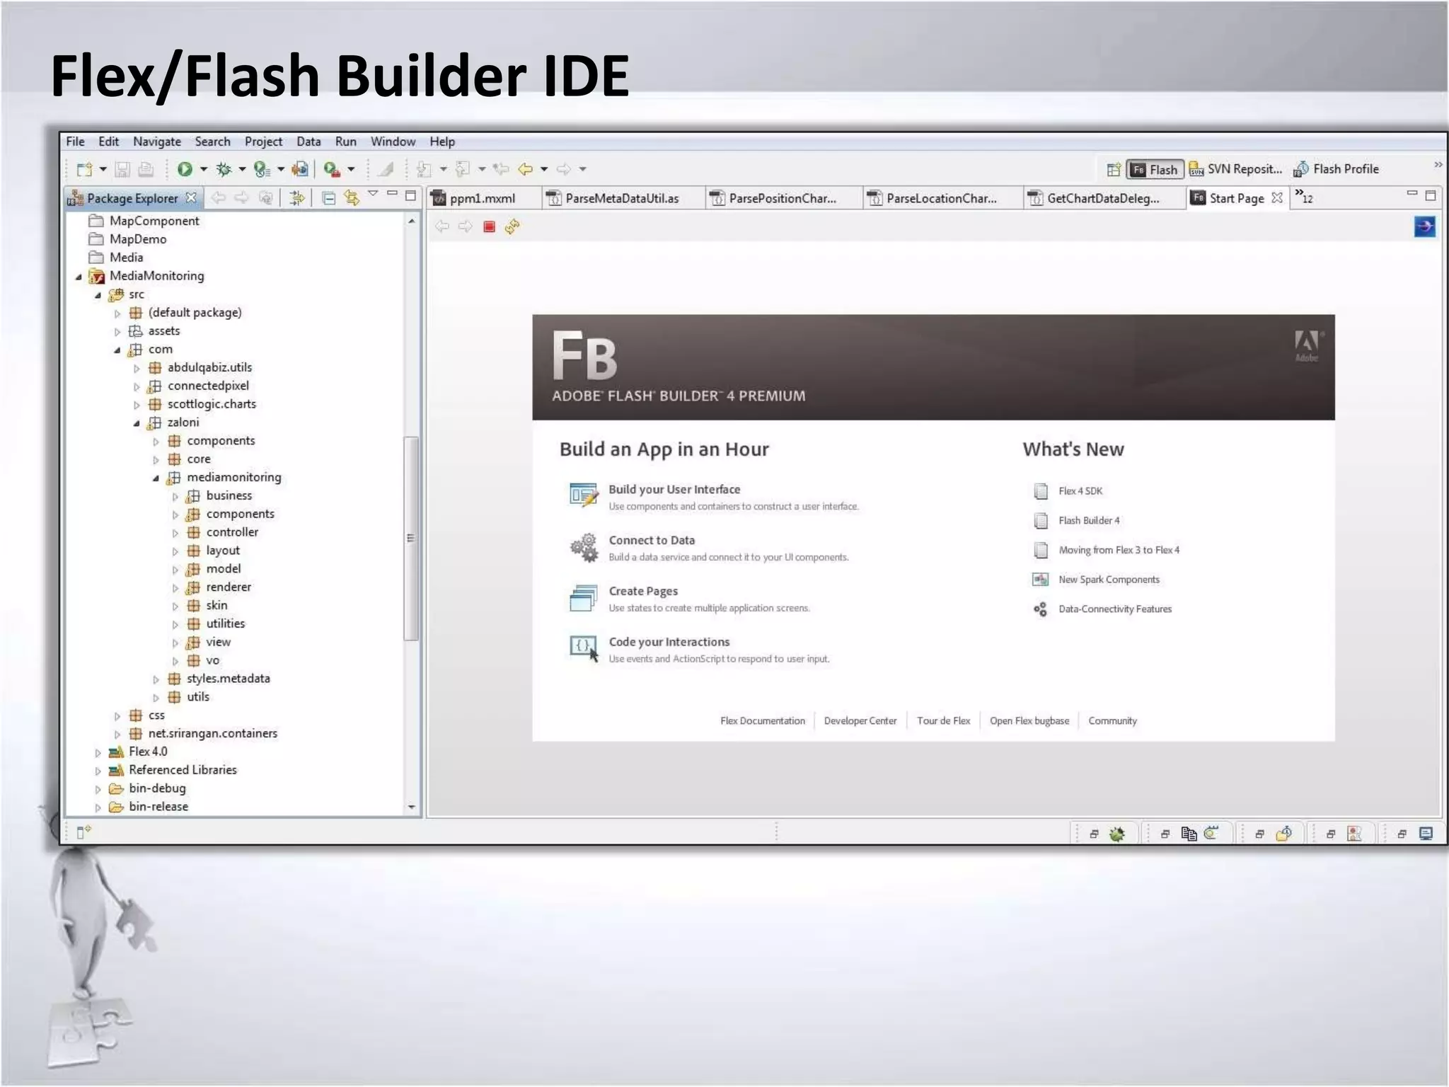1449x1087 pixels.
Task: Click the New wizard toolbar icon
Action: (85, 168)
